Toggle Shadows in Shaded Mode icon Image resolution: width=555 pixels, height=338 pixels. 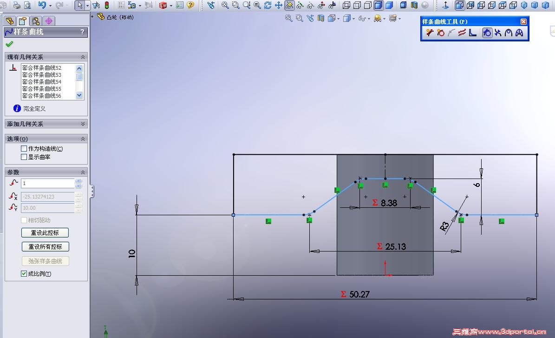click(x=403, y=5)
